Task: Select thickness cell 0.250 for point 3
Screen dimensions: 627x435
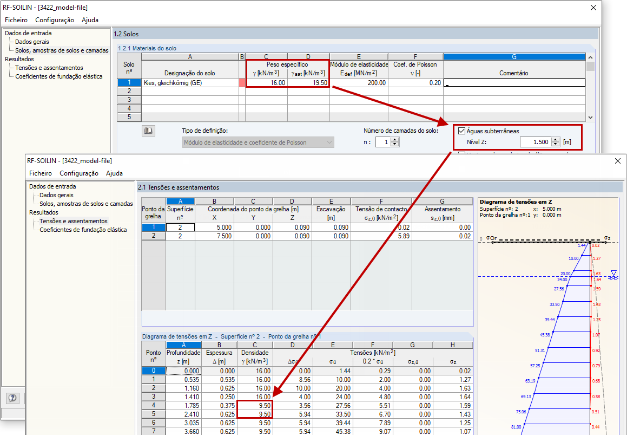Action: 219,397
